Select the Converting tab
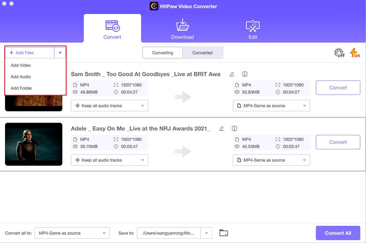Image resolution: width=366 pixels, height=243 pixels. point(163,53)
